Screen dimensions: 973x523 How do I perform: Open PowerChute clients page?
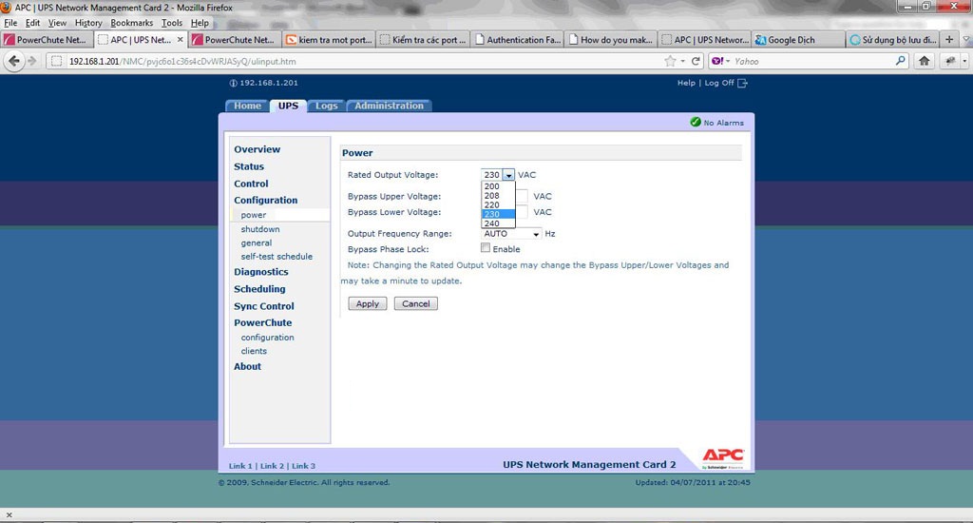click(x=254, y=351)
